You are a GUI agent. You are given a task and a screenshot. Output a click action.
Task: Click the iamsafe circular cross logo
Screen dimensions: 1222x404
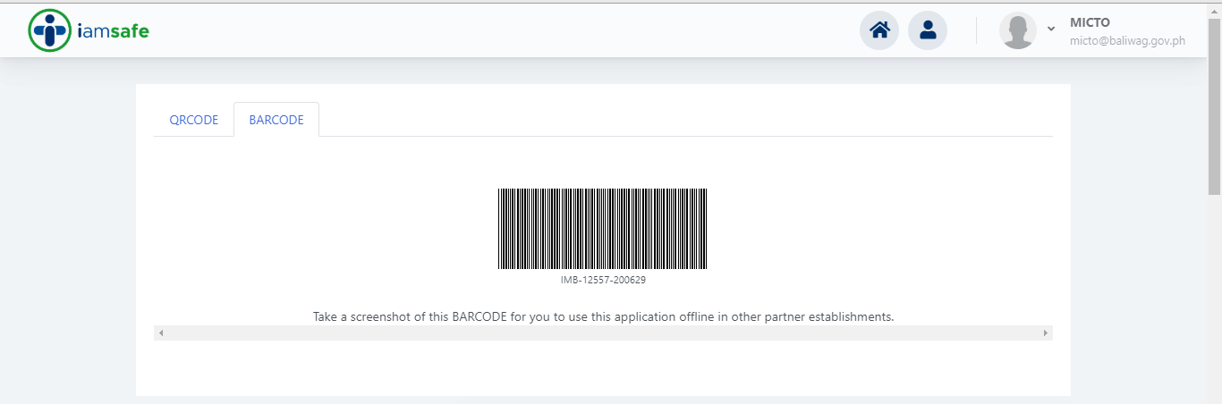click(x=49, y=30)
